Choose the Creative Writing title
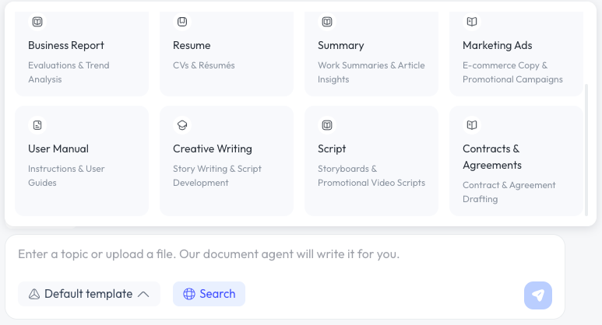Image resolution: width=602 pixels, height=325 pixels. tap(213, 149)
